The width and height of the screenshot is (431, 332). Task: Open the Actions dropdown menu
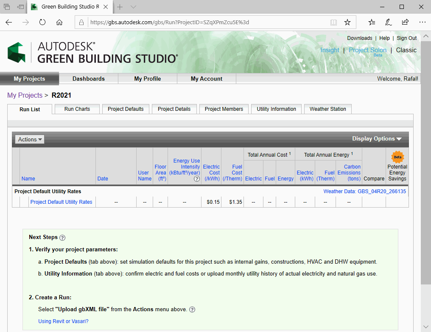click(x=30, y=139)
